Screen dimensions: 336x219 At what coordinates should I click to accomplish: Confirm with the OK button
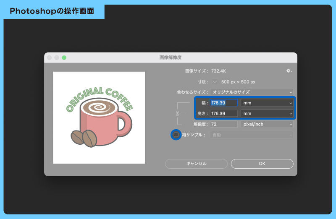[x=262, y=164]
